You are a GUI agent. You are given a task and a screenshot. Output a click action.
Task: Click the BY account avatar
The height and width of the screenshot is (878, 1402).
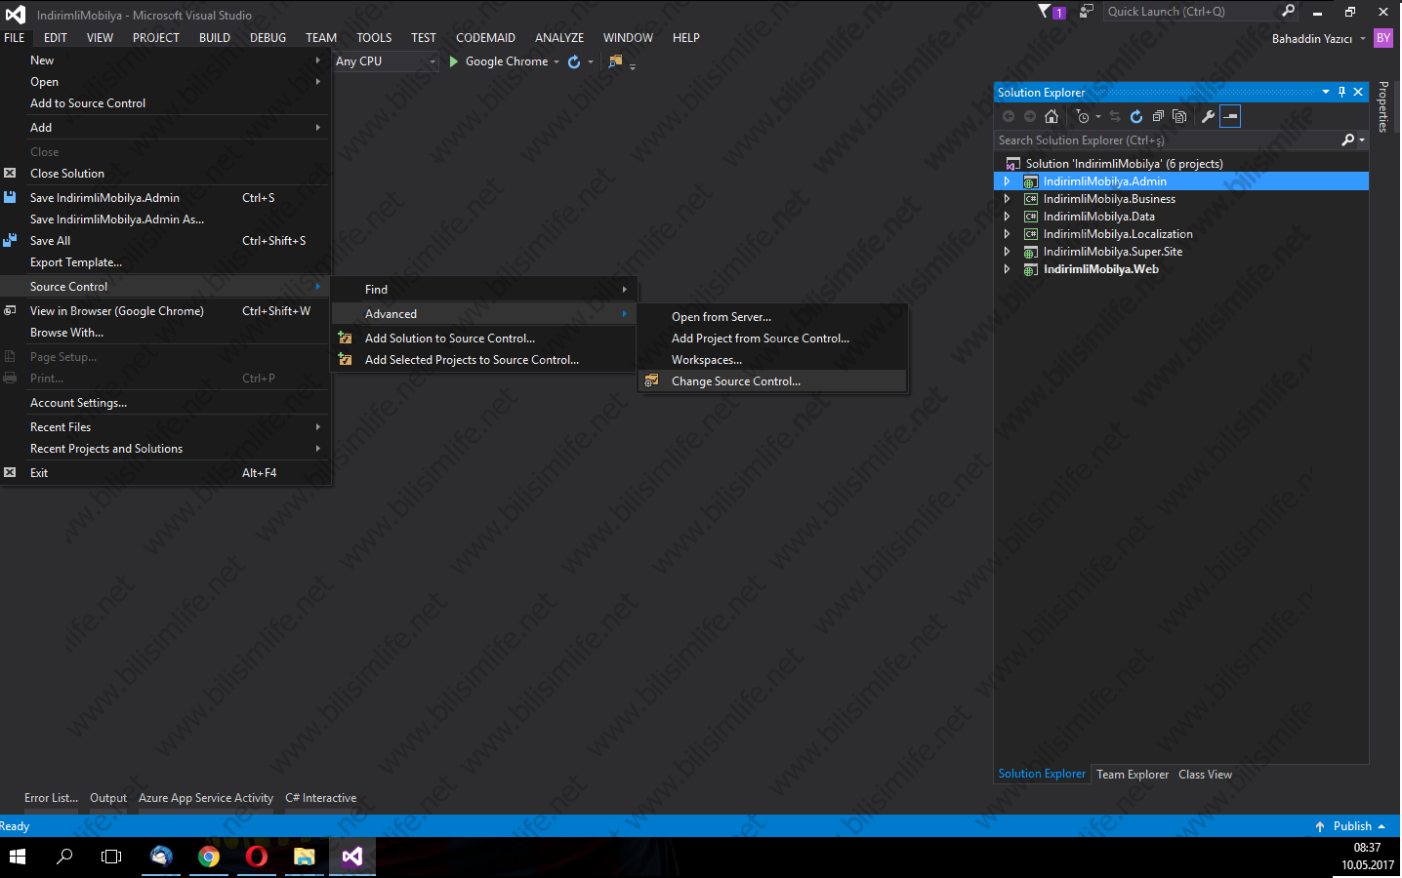[1382, 38]
